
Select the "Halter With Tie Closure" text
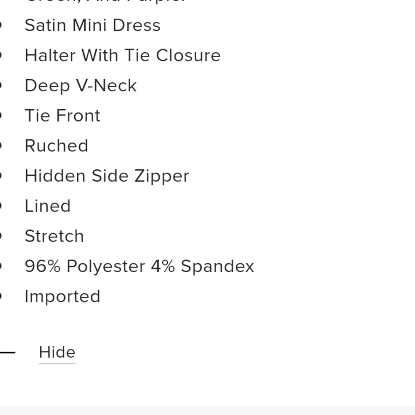pyautogui.click(x=122, y=56)
